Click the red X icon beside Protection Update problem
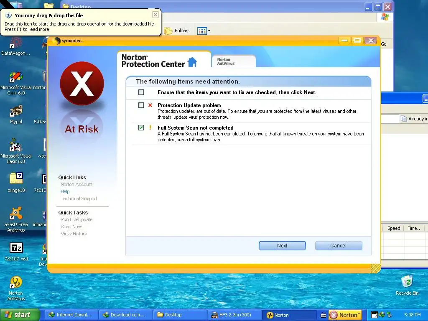Screen dimensions: 428x321 (150, 105)
